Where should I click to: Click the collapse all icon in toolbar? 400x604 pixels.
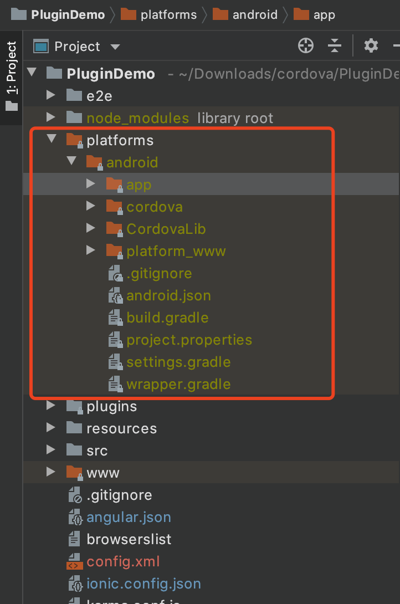tap(335, 46)
